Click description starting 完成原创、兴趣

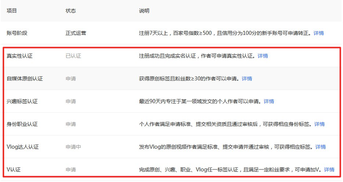click(230, 170)
